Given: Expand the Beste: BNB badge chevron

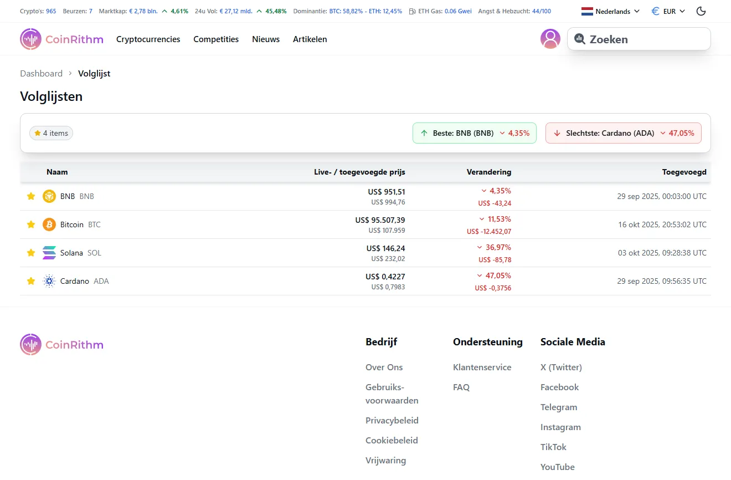Looking at the screenshot, I should click(x=502, y=133).
